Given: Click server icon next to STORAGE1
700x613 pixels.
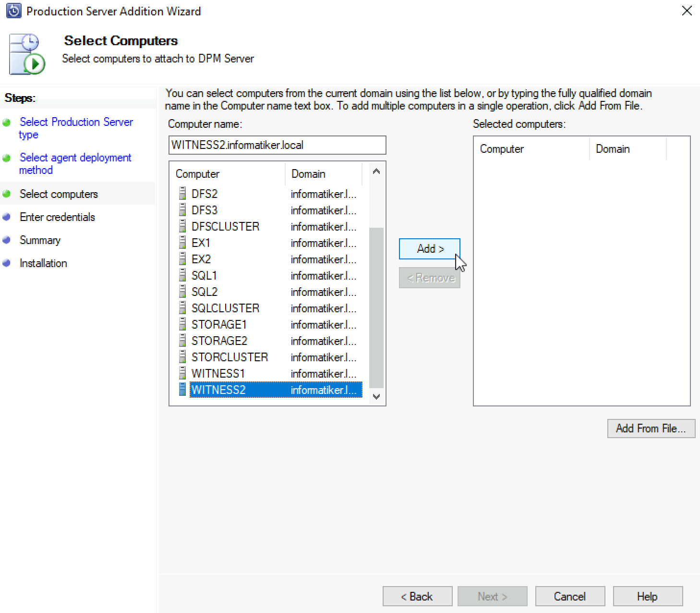Looking at the screenshot, I should tap(182, 324).
